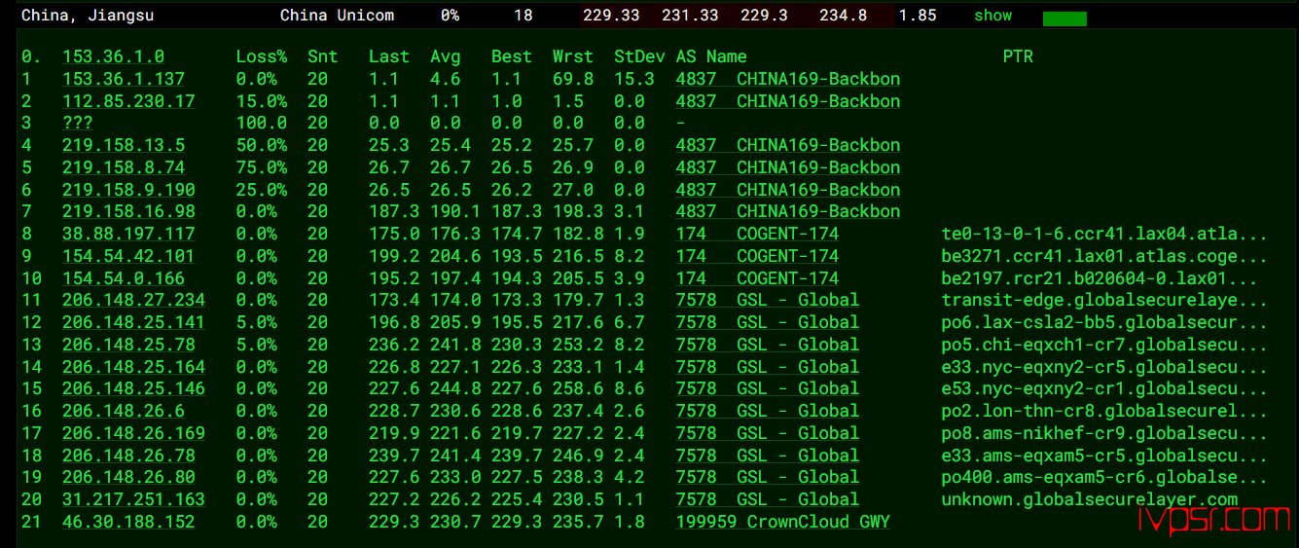The width and height of the screenshot is (1299, 548).
Task: Click AS link 199959 CrownCloud GWY
Action: coord(782,522)
